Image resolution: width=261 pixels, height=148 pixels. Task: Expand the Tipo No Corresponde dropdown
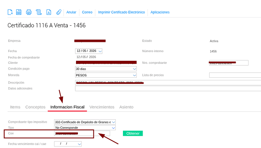[113, 128]
